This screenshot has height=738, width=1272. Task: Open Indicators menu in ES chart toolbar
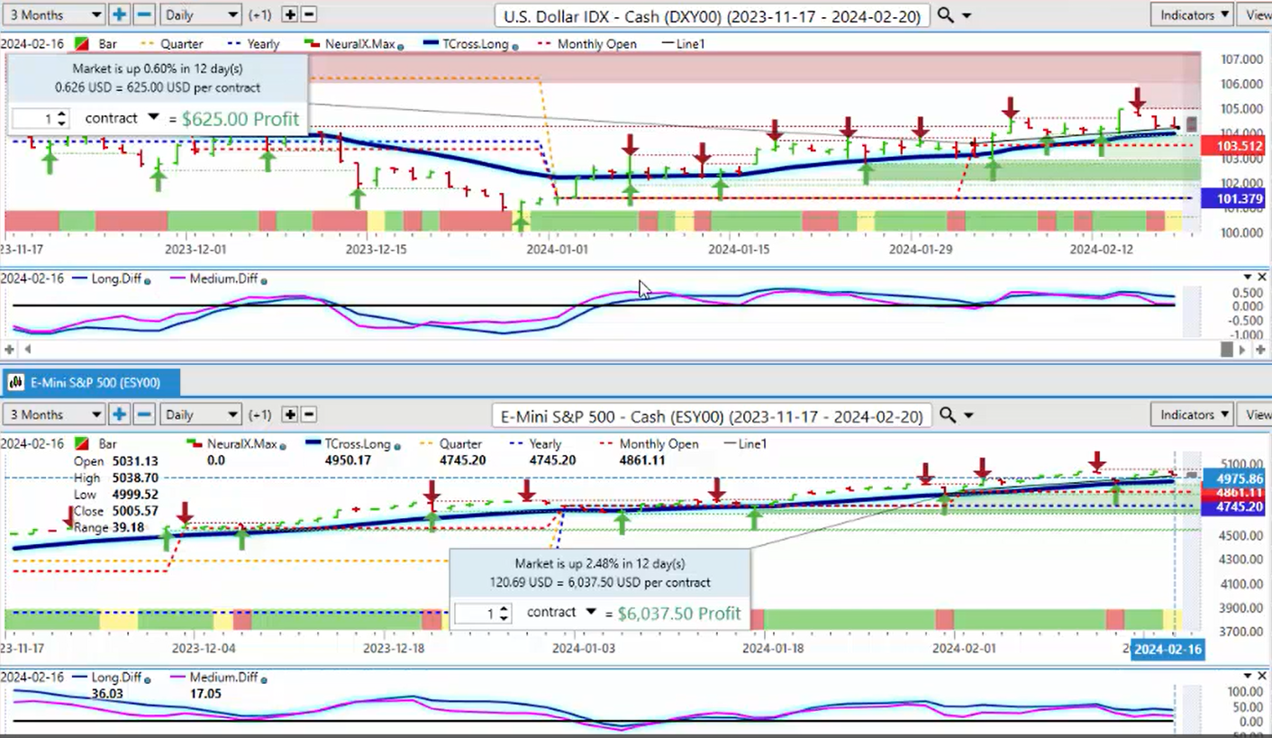coord(1192,415)
